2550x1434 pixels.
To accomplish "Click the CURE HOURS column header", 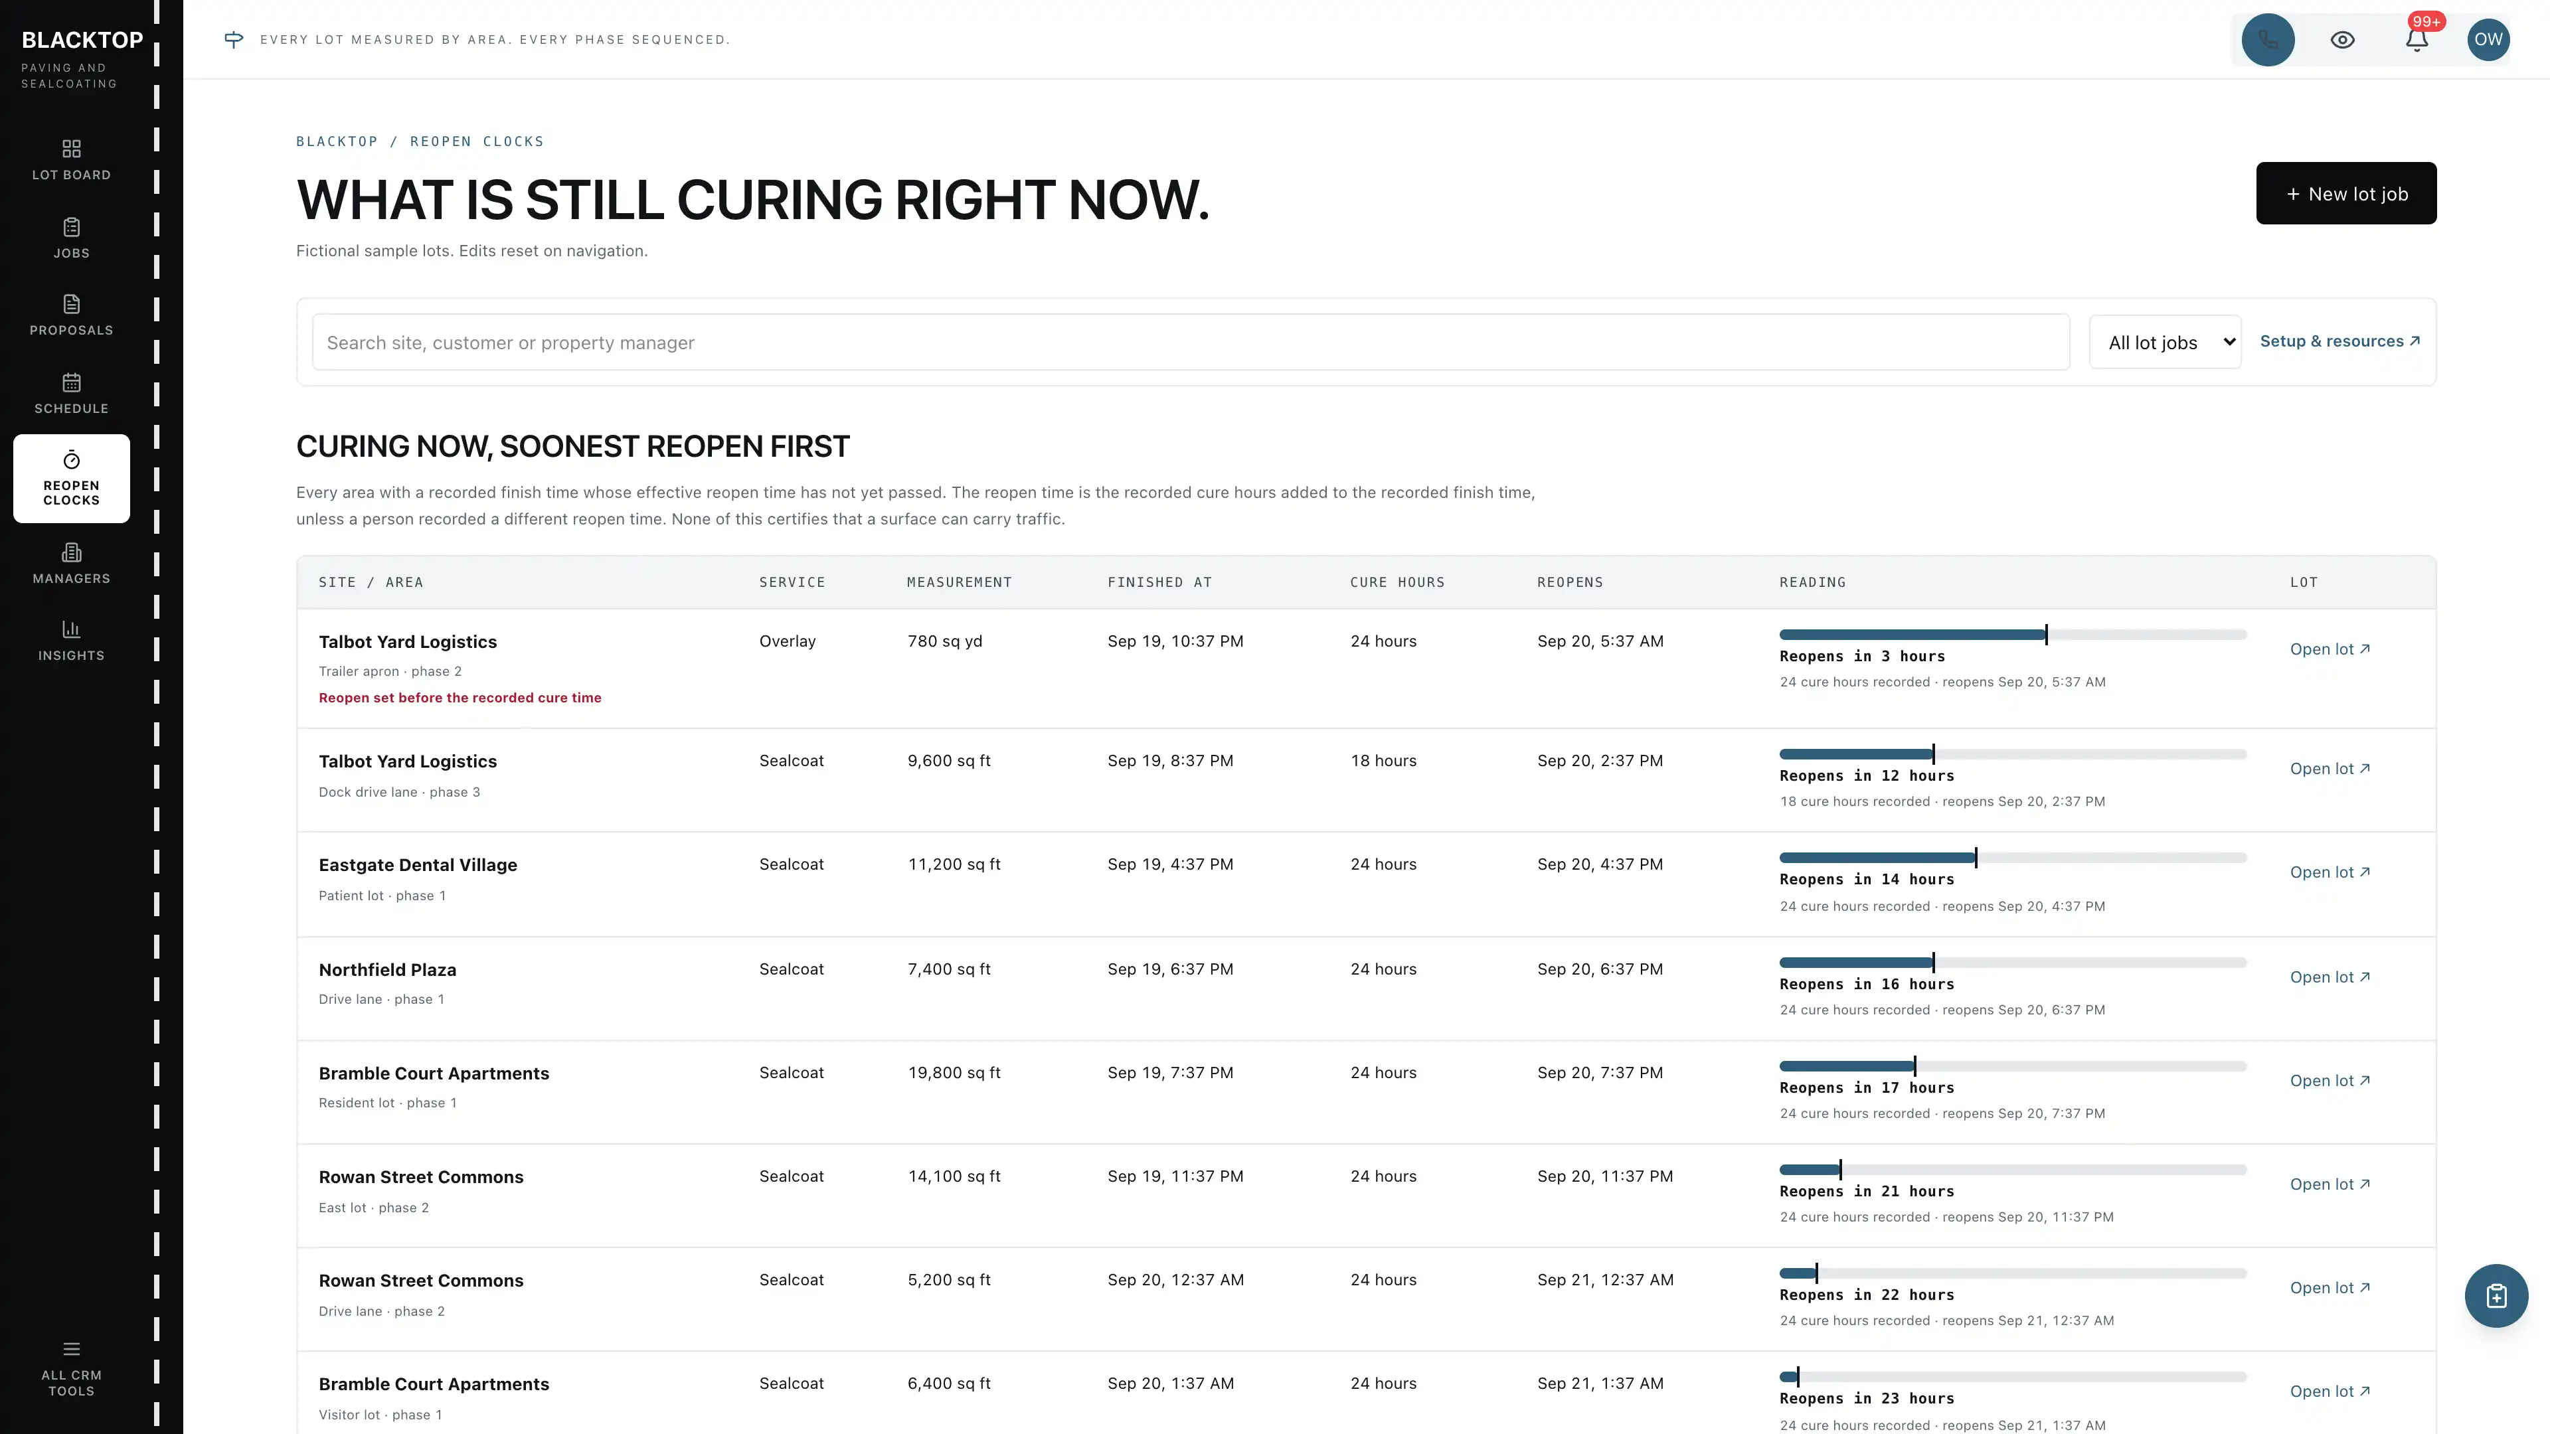I will [x=1397, y=583].
